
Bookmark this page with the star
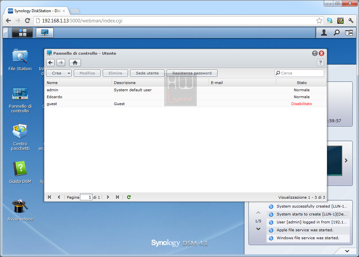pos(319,21)
